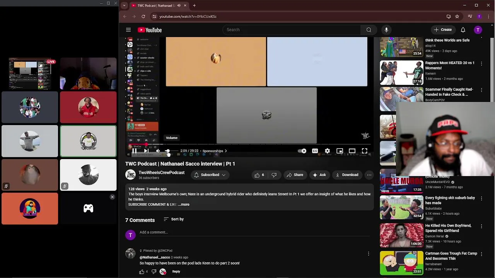Open the LIVE screen share tile

[x=30, y=73]
